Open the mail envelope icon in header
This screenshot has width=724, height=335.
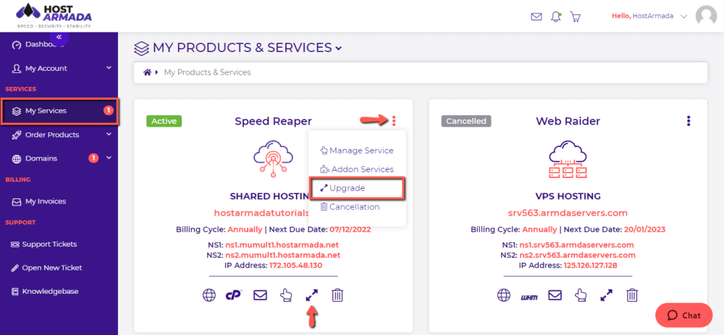536,17
